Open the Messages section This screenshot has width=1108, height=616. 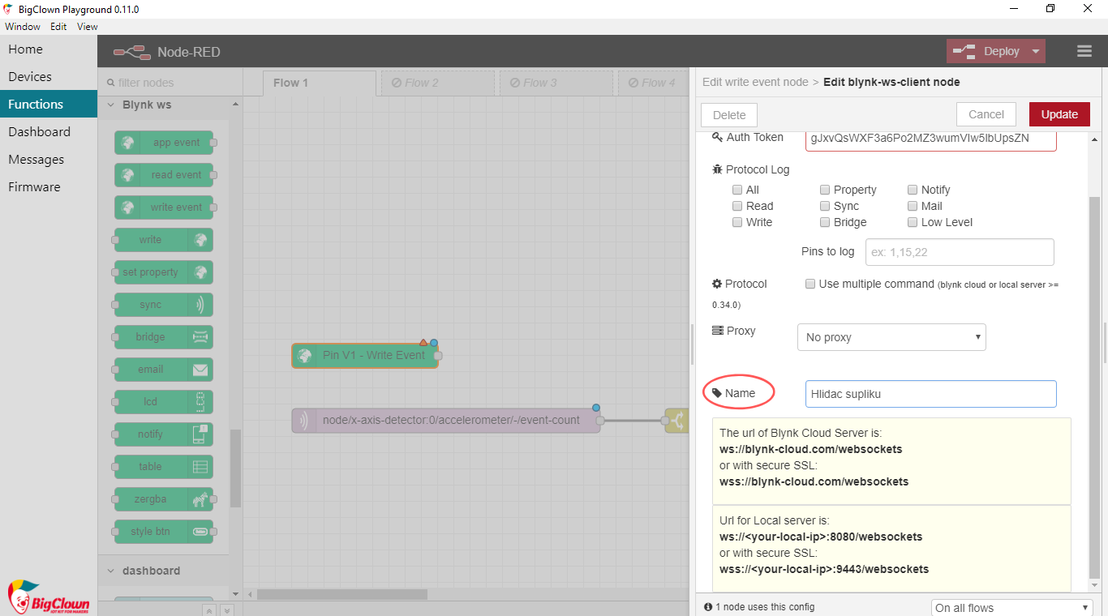point(49,159)
